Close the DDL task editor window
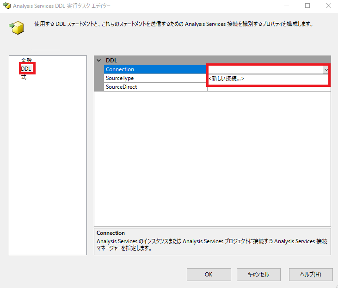 (328, 6)
